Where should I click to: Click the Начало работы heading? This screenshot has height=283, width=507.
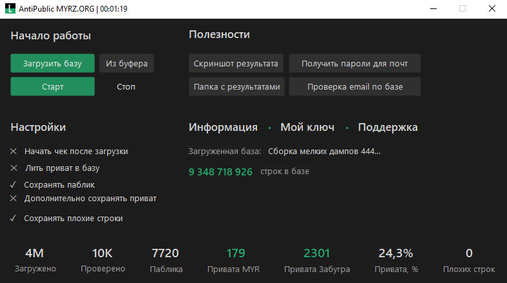[x=51, y=35]
